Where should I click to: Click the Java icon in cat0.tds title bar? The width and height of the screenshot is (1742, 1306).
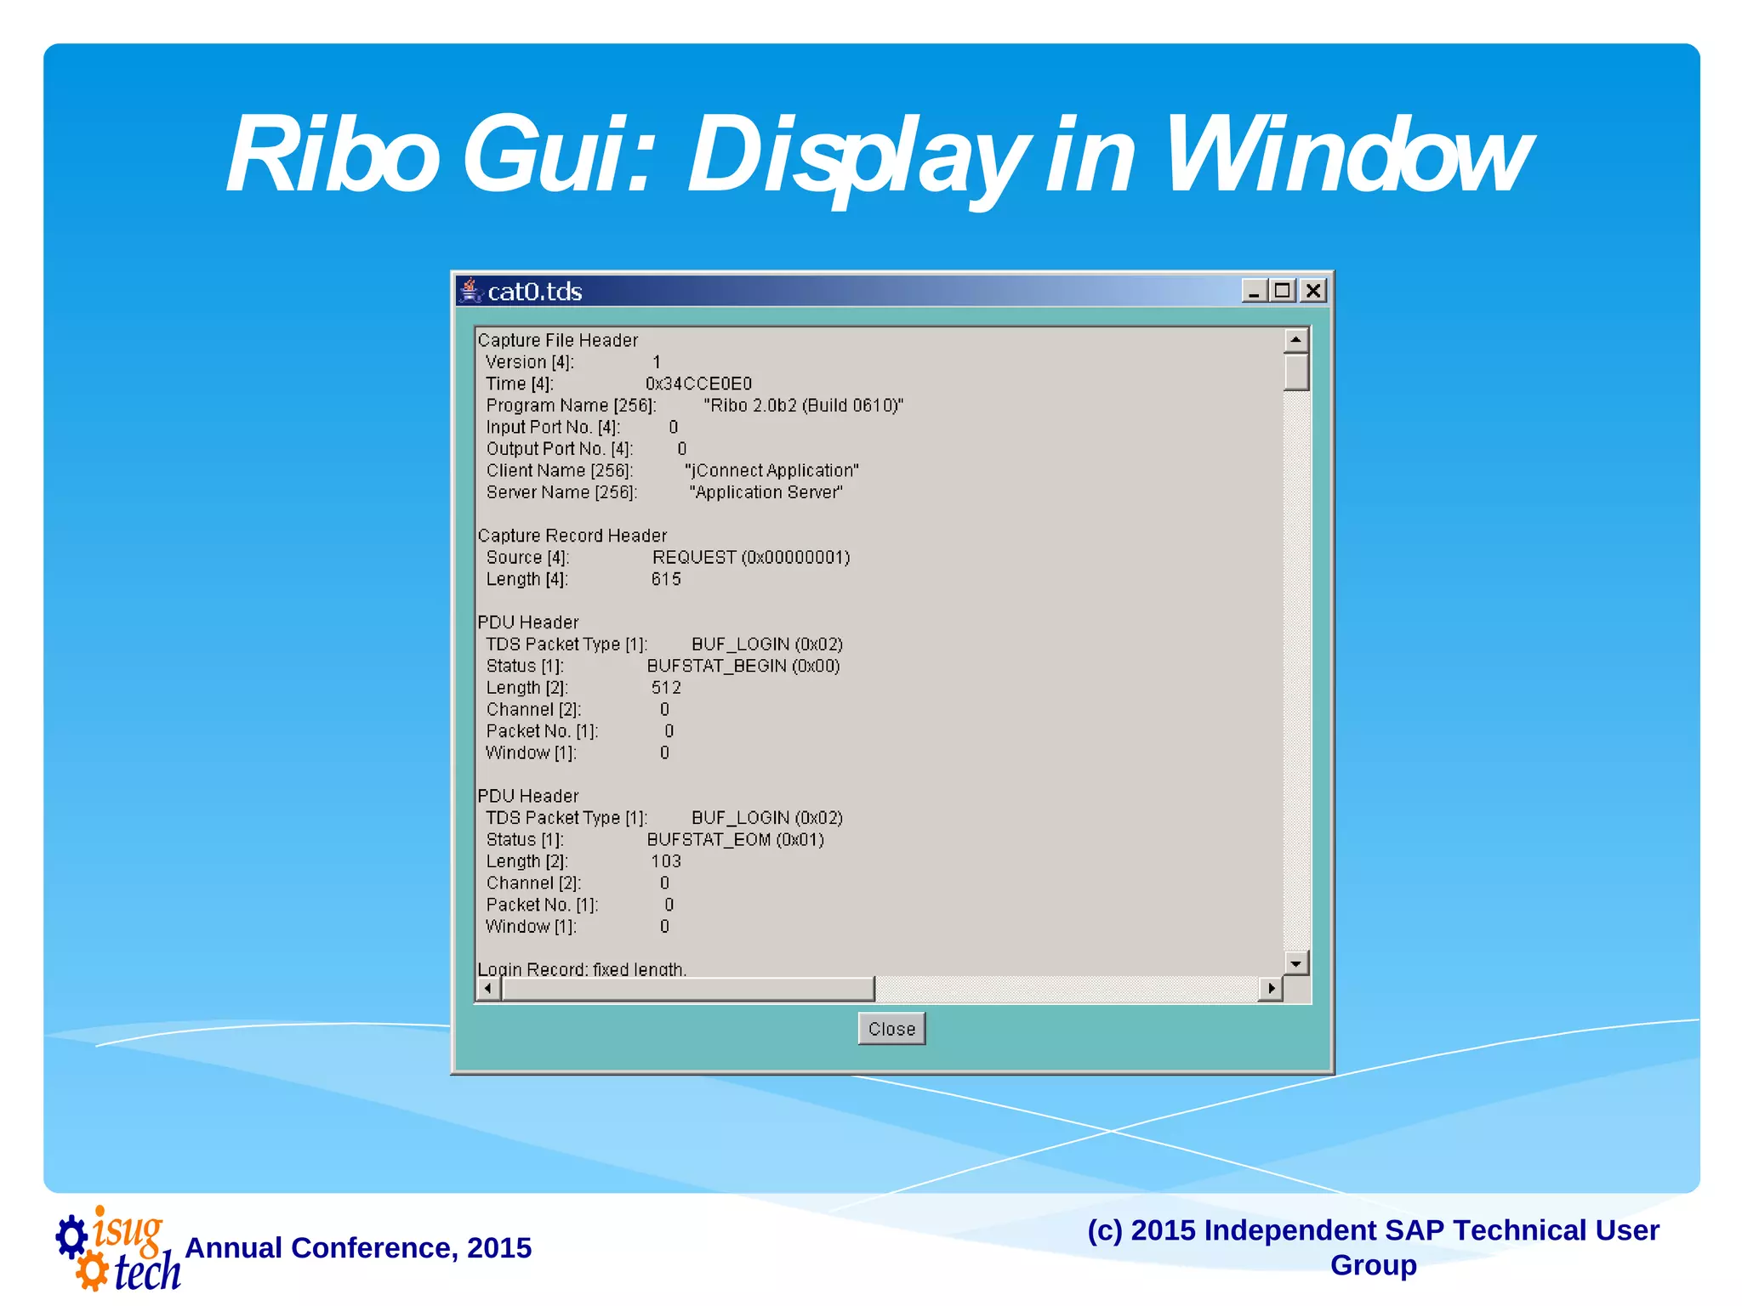point(470,291)
